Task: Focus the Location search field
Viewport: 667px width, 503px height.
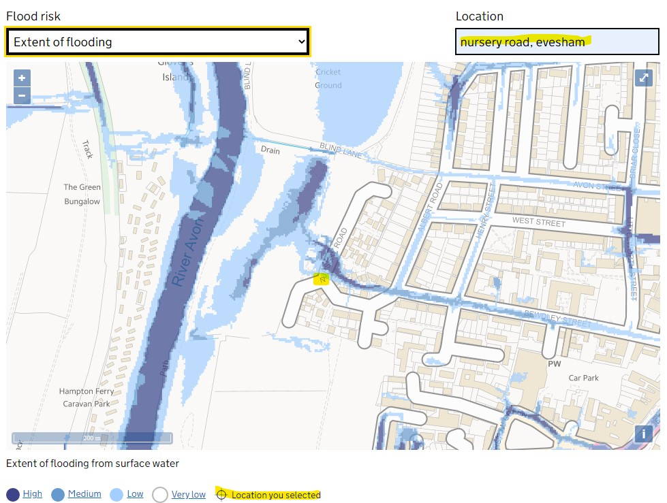Action: pyautogui.click(x=557, y=42)
